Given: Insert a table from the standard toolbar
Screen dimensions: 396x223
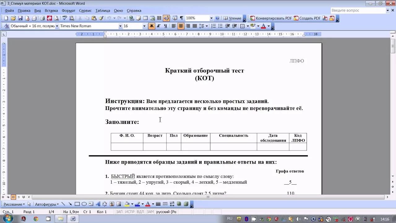Looking at the screenshot, I should click(145, 18).
